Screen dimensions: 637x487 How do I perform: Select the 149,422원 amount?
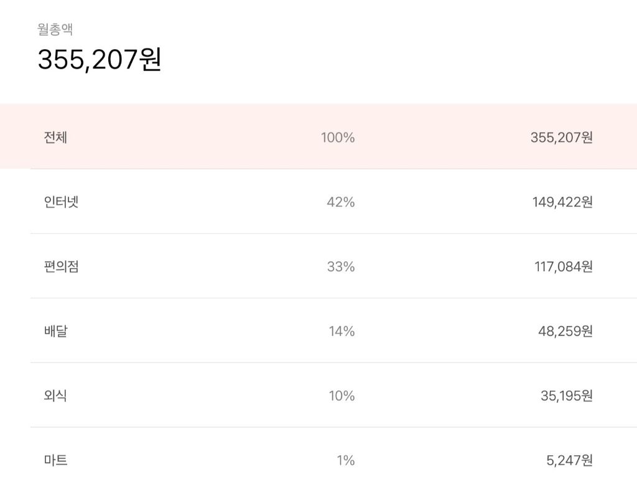point(562,202)
